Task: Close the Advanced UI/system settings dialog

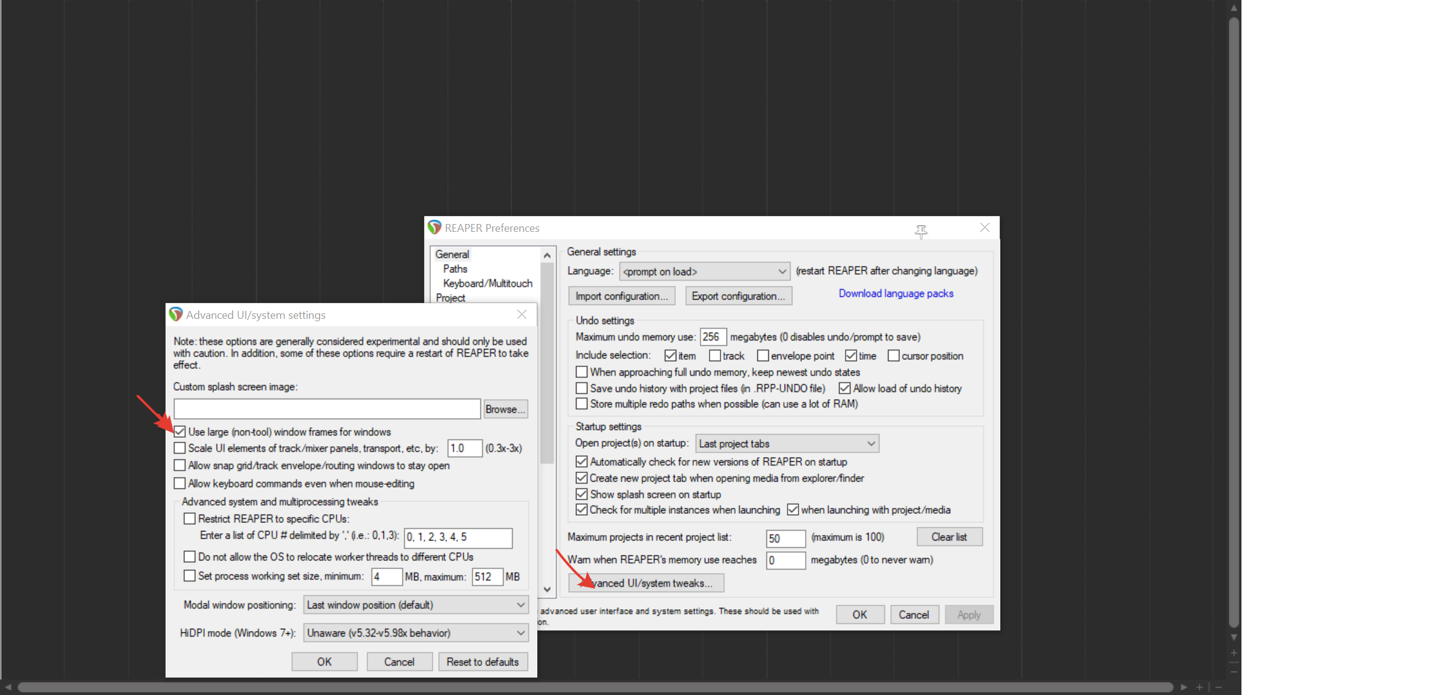Action: point(522,315)
